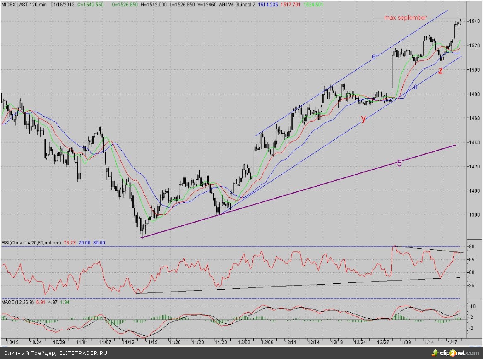Click the red wave label 'y'
The height and width of the screenshot is (359, 483).
pyautogui.click(x=363, y=119)
